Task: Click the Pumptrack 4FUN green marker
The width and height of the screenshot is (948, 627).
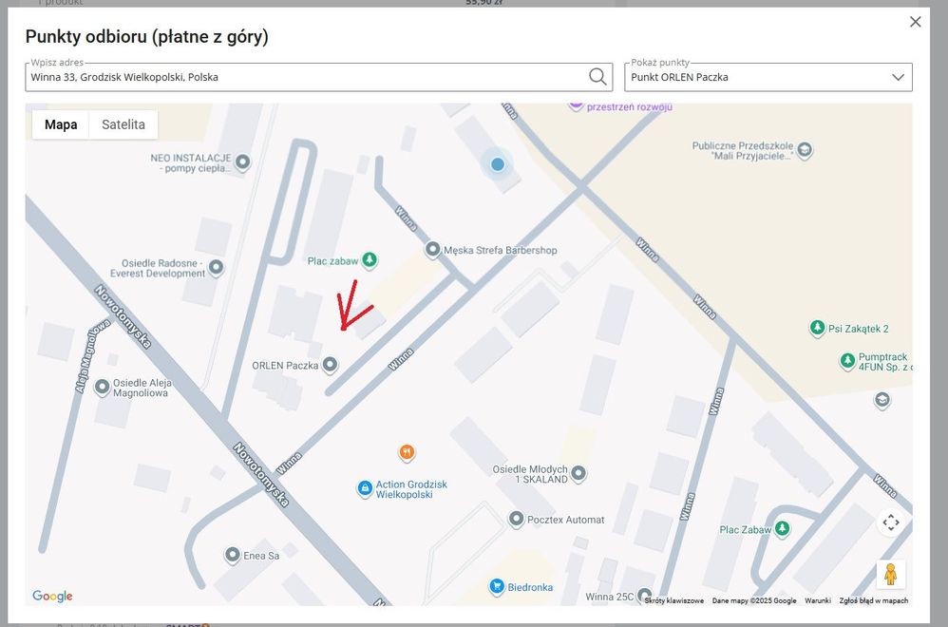Action: tap(847, 361)
